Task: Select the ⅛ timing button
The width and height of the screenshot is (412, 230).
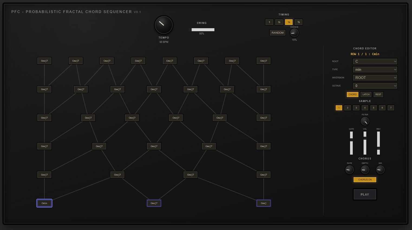Action: [x=299, y=22]
